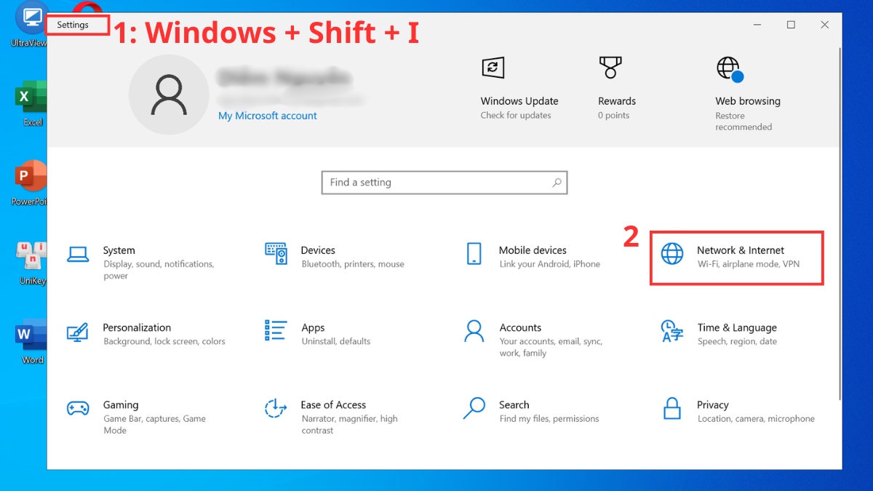This screenshot has width=873, height=491.
Task: Select the Excel desktop icon
Action: (31, 103)
